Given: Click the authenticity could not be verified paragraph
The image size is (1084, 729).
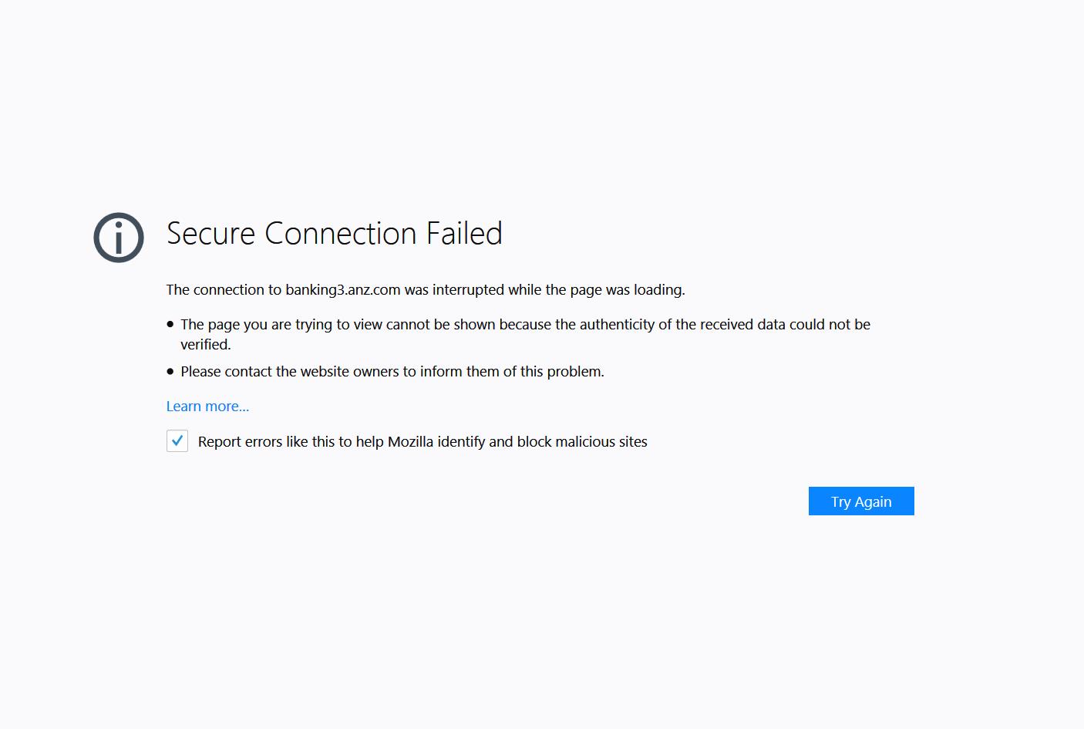Looking at the screenshot, I should click(x=524, y=325).
